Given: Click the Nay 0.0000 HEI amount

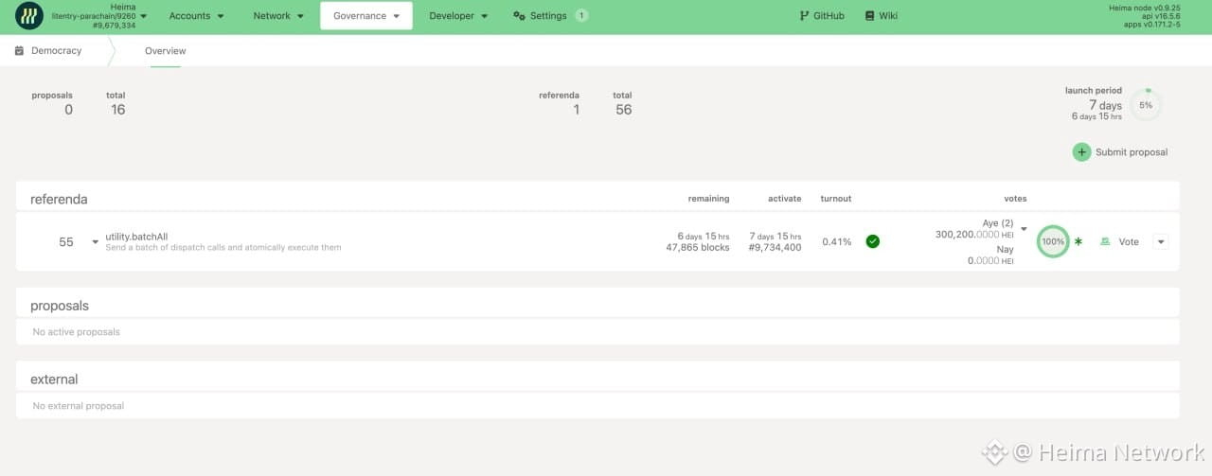Looking at the screenshot, I should pyautogui.click(x=989, y=261).
